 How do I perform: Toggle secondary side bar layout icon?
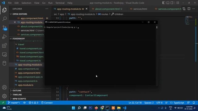pyautogui.click(x=172, y=3)
